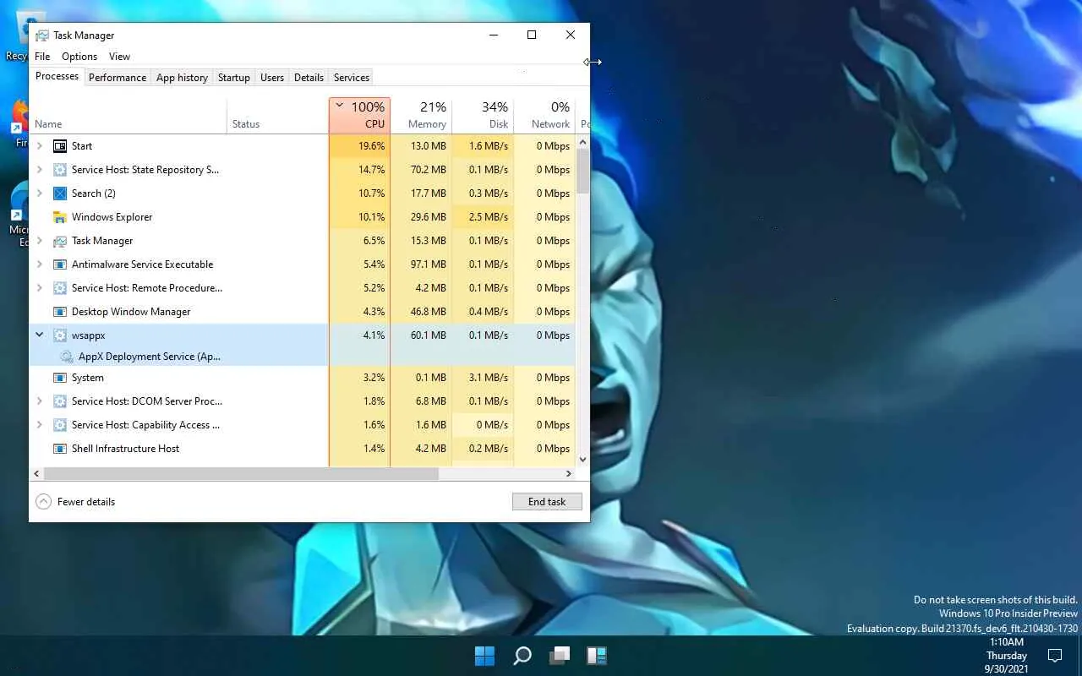Expand the Search (2) process group
This screenshot has height=676, width=1082.
tap(39, 194)
